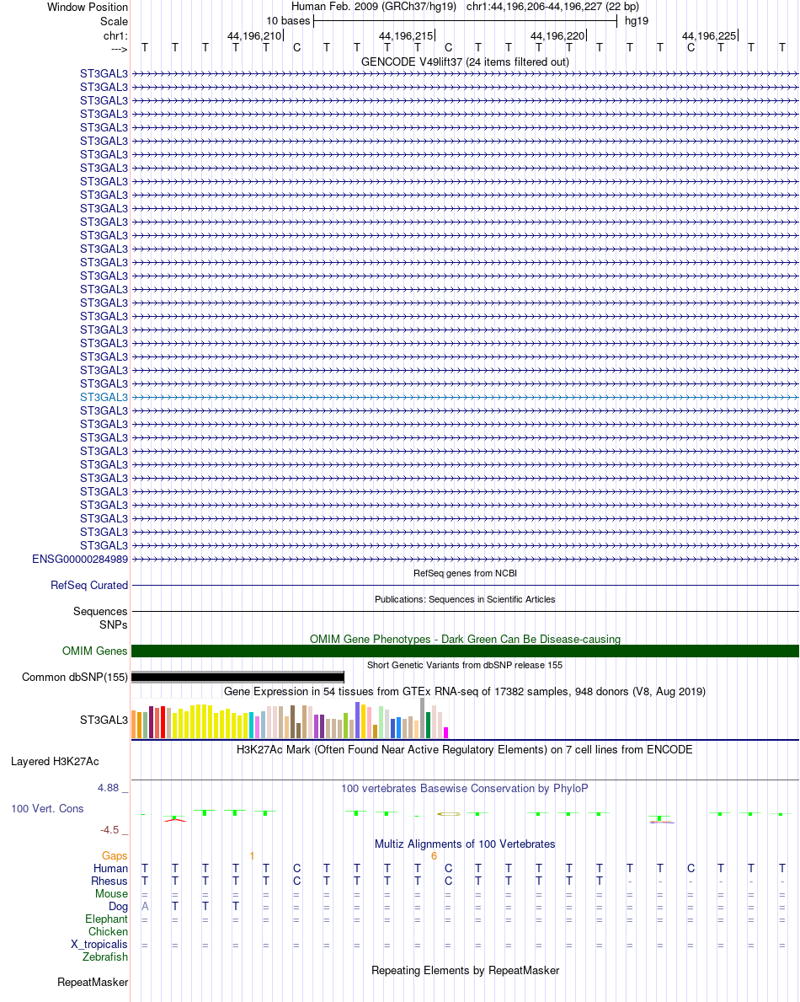
Task: Click the 4.88 PhyloP upper scale value
Action: pyautogui.click(x=108, y=788)
